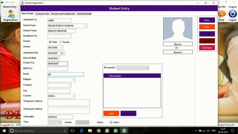
Task: Open Task View in the taskbar
Action: pyautogui.click(x=73, y=131)
